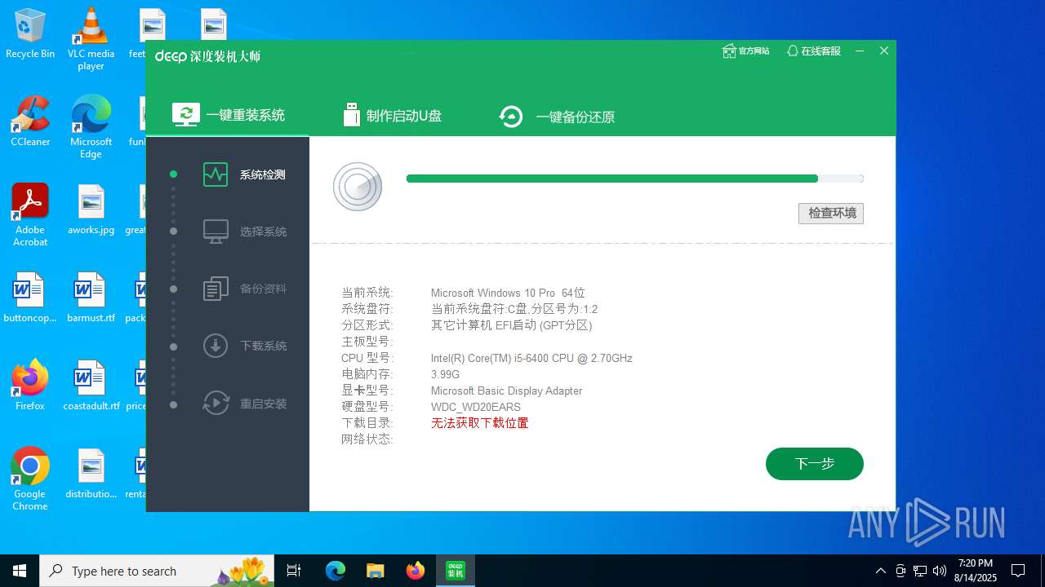
Task: Click the bell icon beside 在线客服
Action: click(x=793, y=51)
